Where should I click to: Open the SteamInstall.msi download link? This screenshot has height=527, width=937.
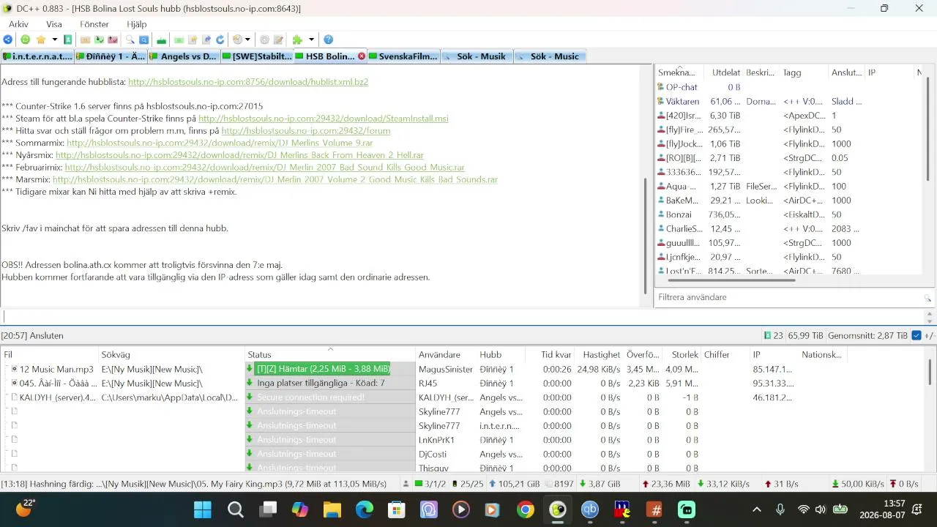(324, 119)
